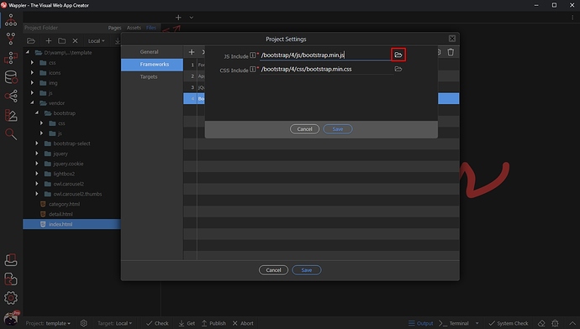Run System Check

coord(509,323)
